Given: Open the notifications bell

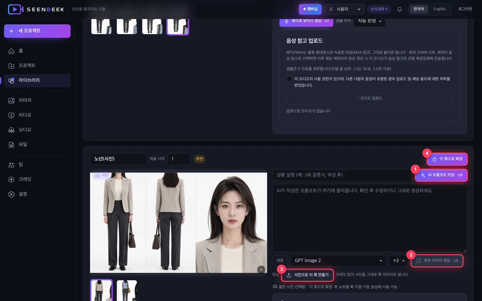Looking at the screenshot, I should [x=399, y=9].
